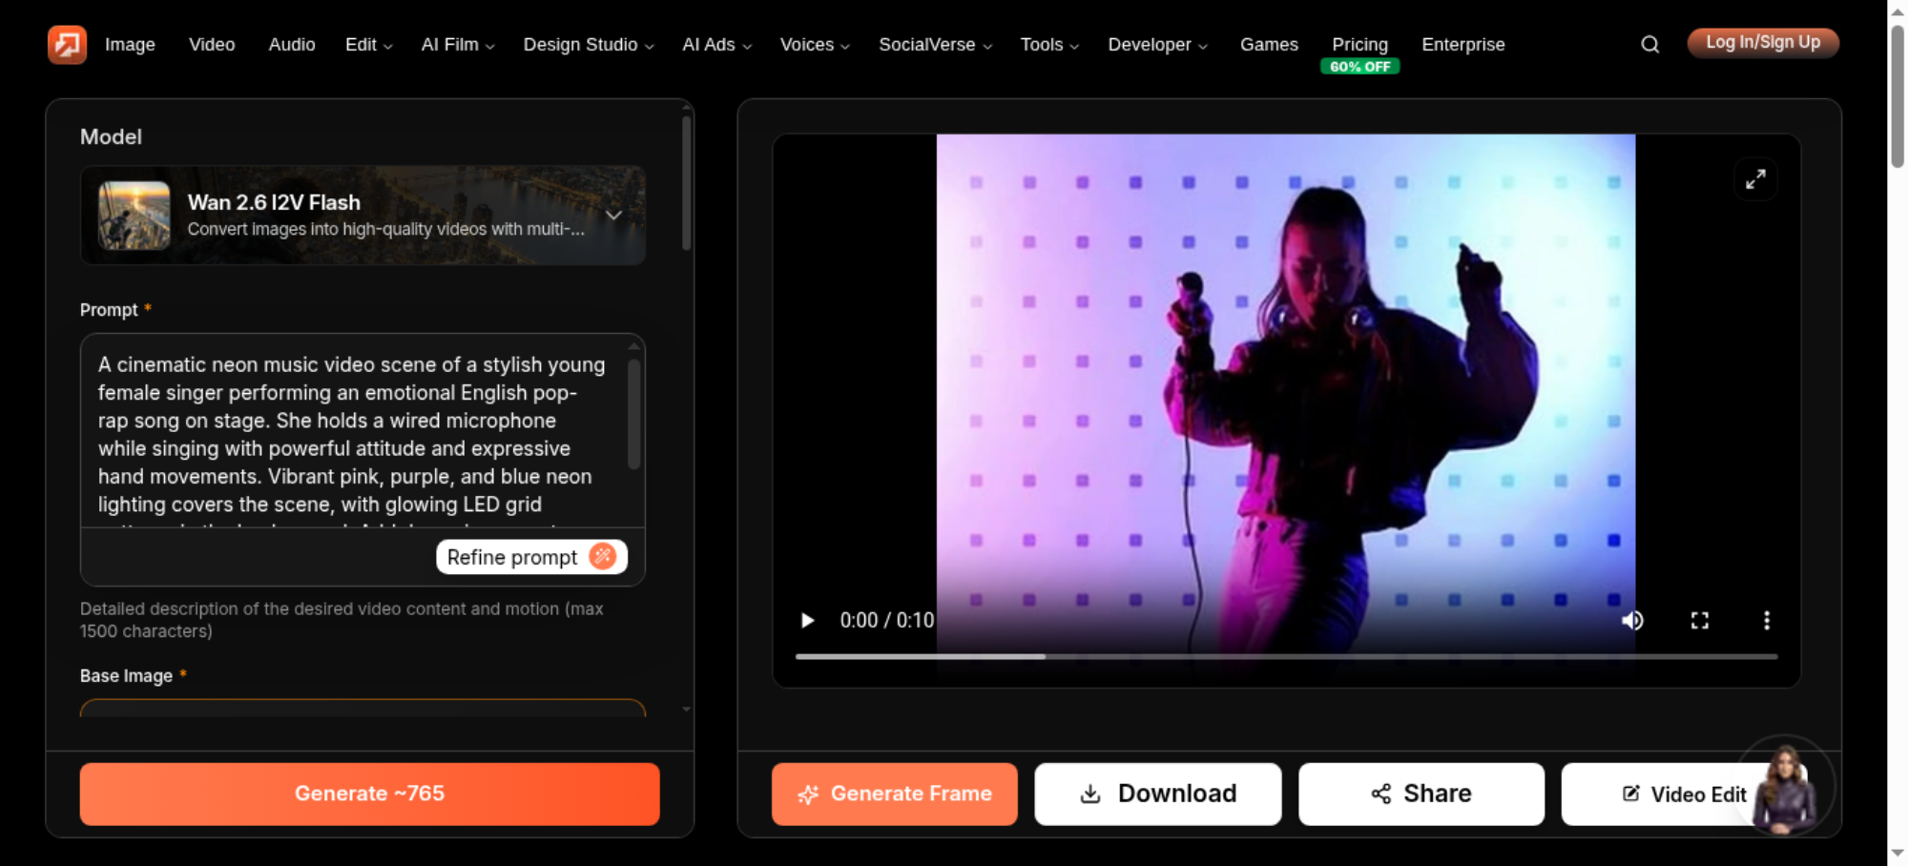
Task: Seek along the video progress bar
Action: click(1286, 656)
